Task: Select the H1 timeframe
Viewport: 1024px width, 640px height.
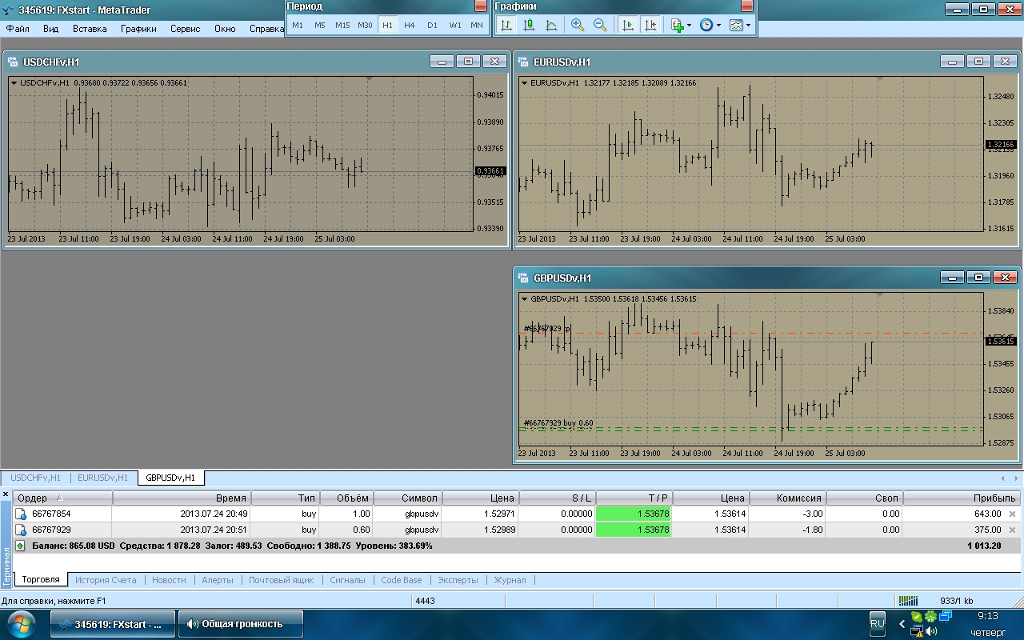Action: point(387,25)
